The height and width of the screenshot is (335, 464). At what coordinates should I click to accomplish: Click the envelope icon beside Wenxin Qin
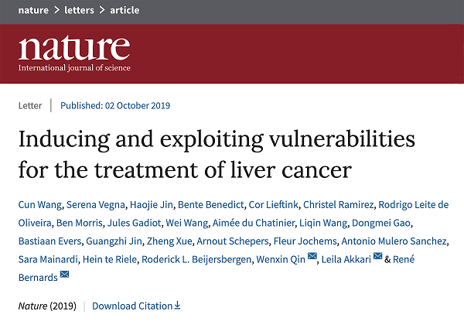click(312, 258)
